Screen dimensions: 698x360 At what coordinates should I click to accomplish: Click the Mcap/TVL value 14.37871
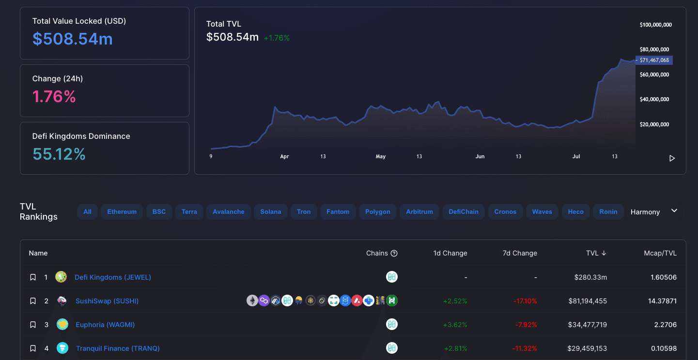[662, 301]
